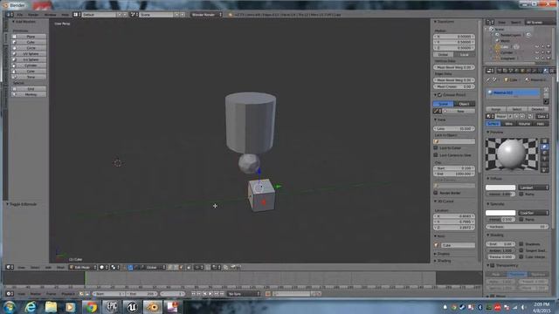Open the File menu
559x314 pixels.
[x=20, y=15]
